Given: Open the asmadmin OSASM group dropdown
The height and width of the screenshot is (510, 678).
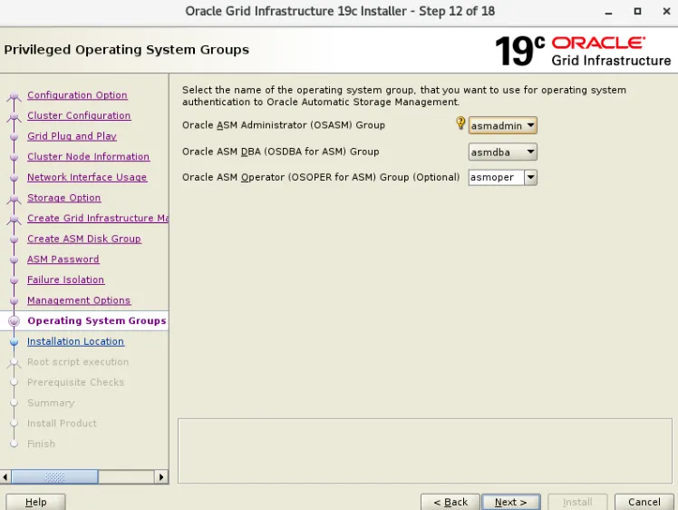Looking at the screenshot, I should click(502, 125).
